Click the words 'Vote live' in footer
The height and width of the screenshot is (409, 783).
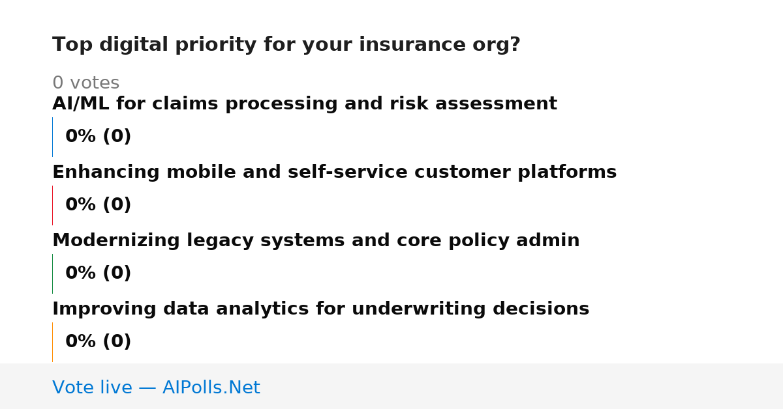pyautogui.click(x=92, y=388)
